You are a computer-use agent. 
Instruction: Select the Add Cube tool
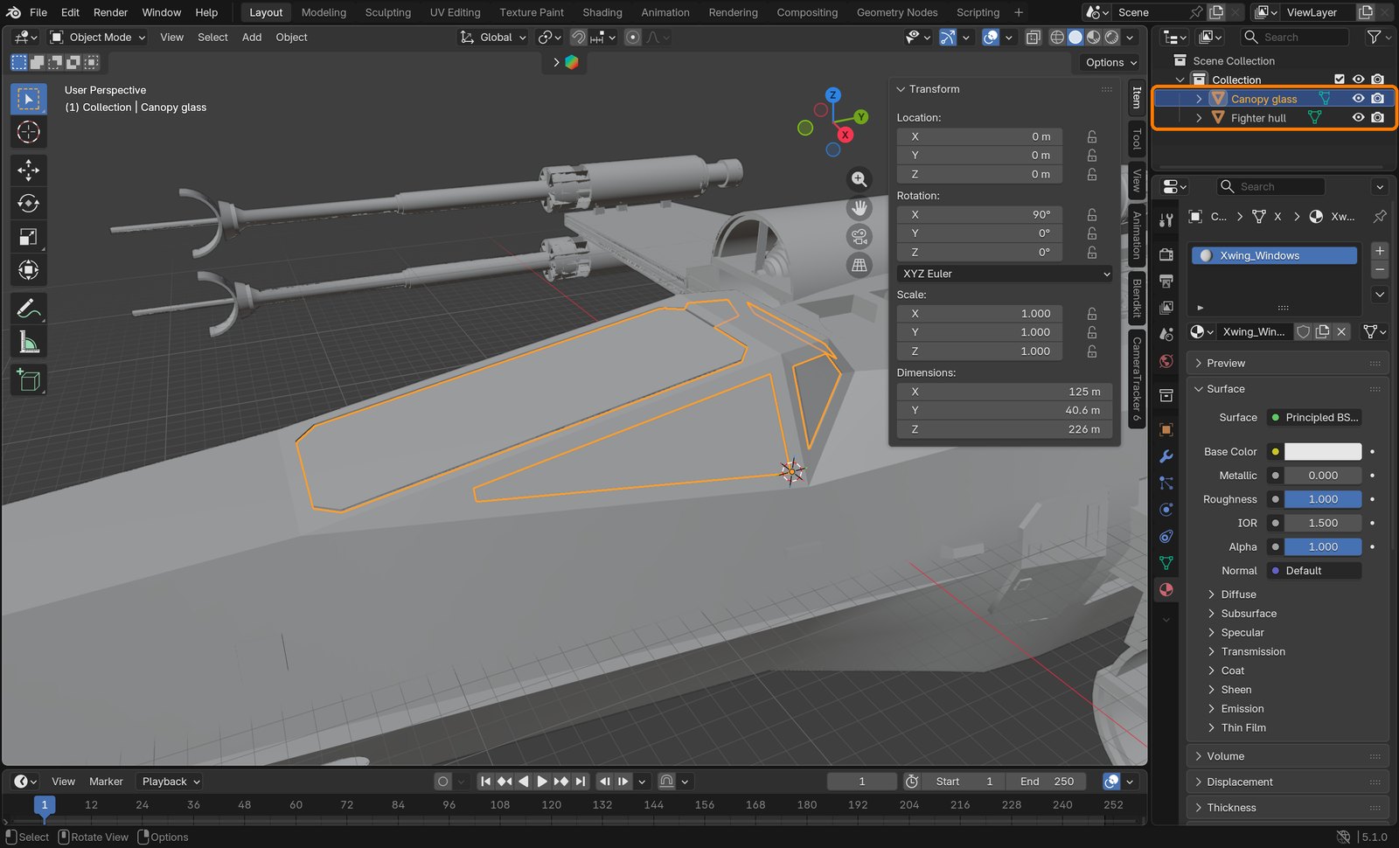tap(28, 379)
